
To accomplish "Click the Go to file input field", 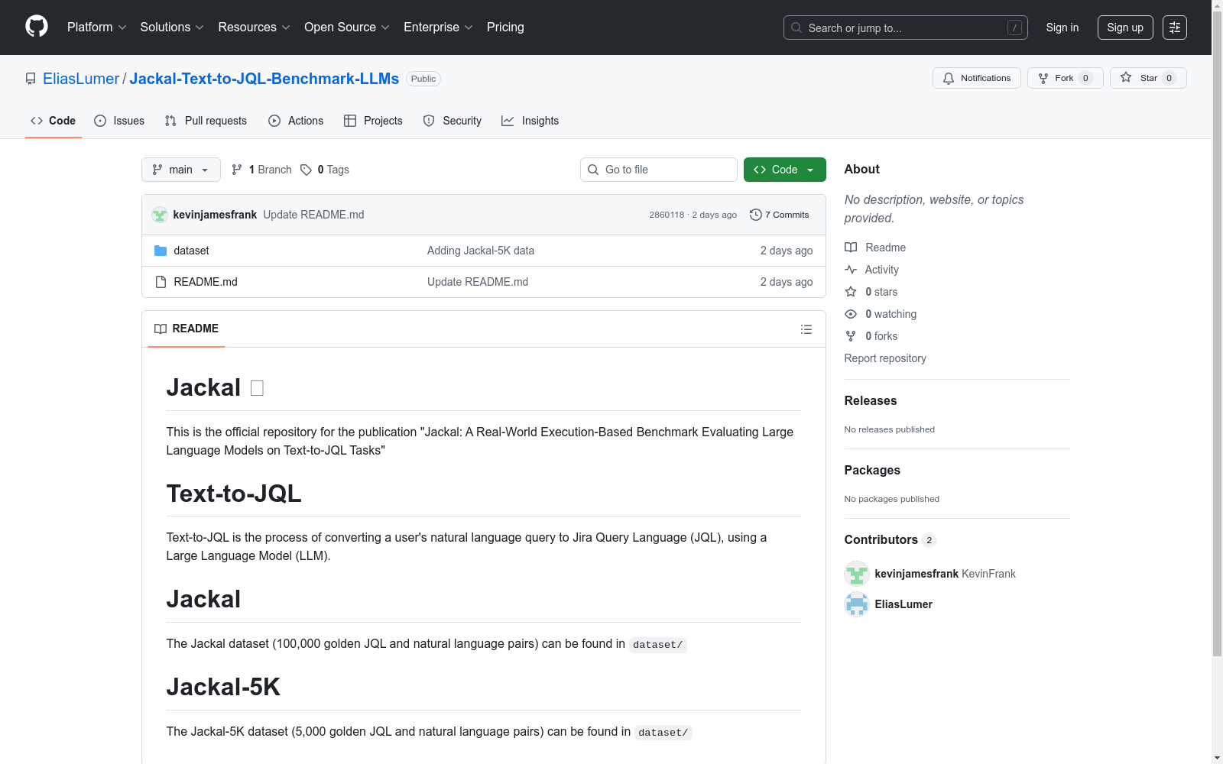I will point(659,170).
